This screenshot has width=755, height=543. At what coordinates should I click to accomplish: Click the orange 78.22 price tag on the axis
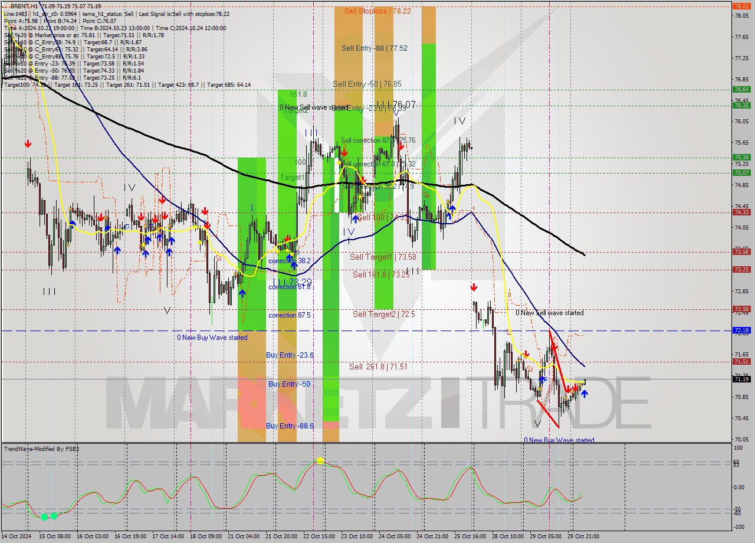coord(741,6)
